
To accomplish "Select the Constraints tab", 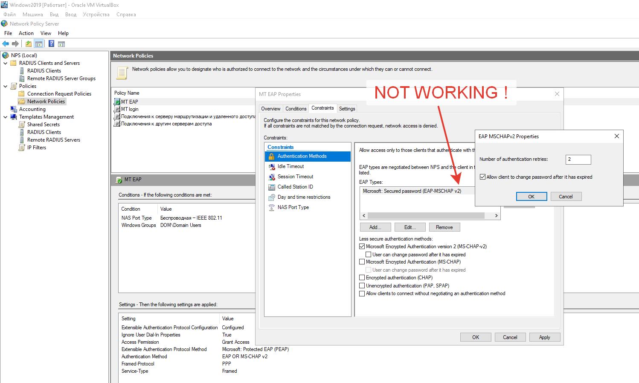I will click(322, 108).
